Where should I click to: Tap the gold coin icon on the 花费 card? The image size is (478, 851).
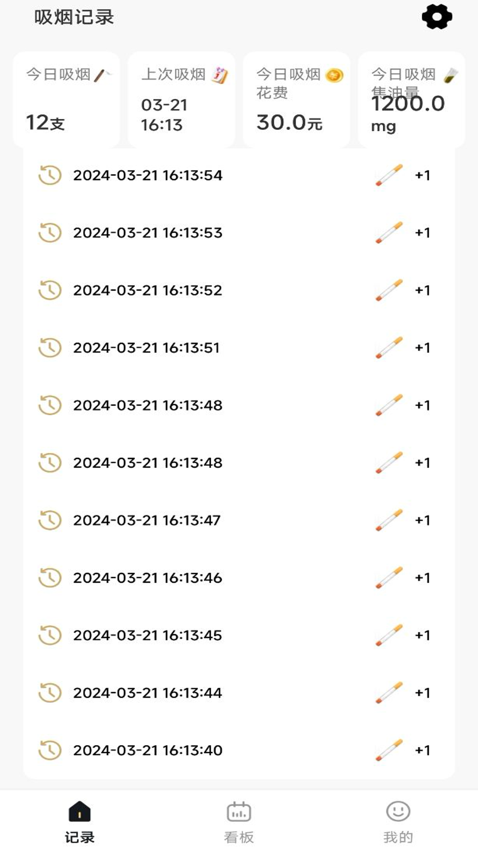[334, 76]
